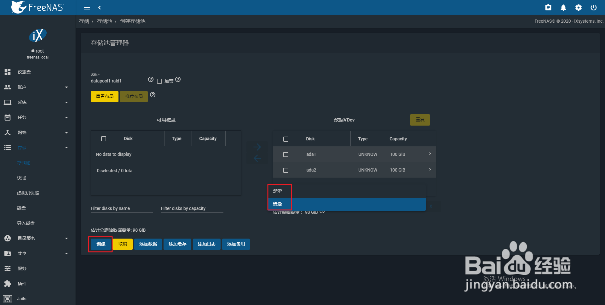
Task: Click 取消 cancel button
Action: pyautogui.click(x=123, y=244)
